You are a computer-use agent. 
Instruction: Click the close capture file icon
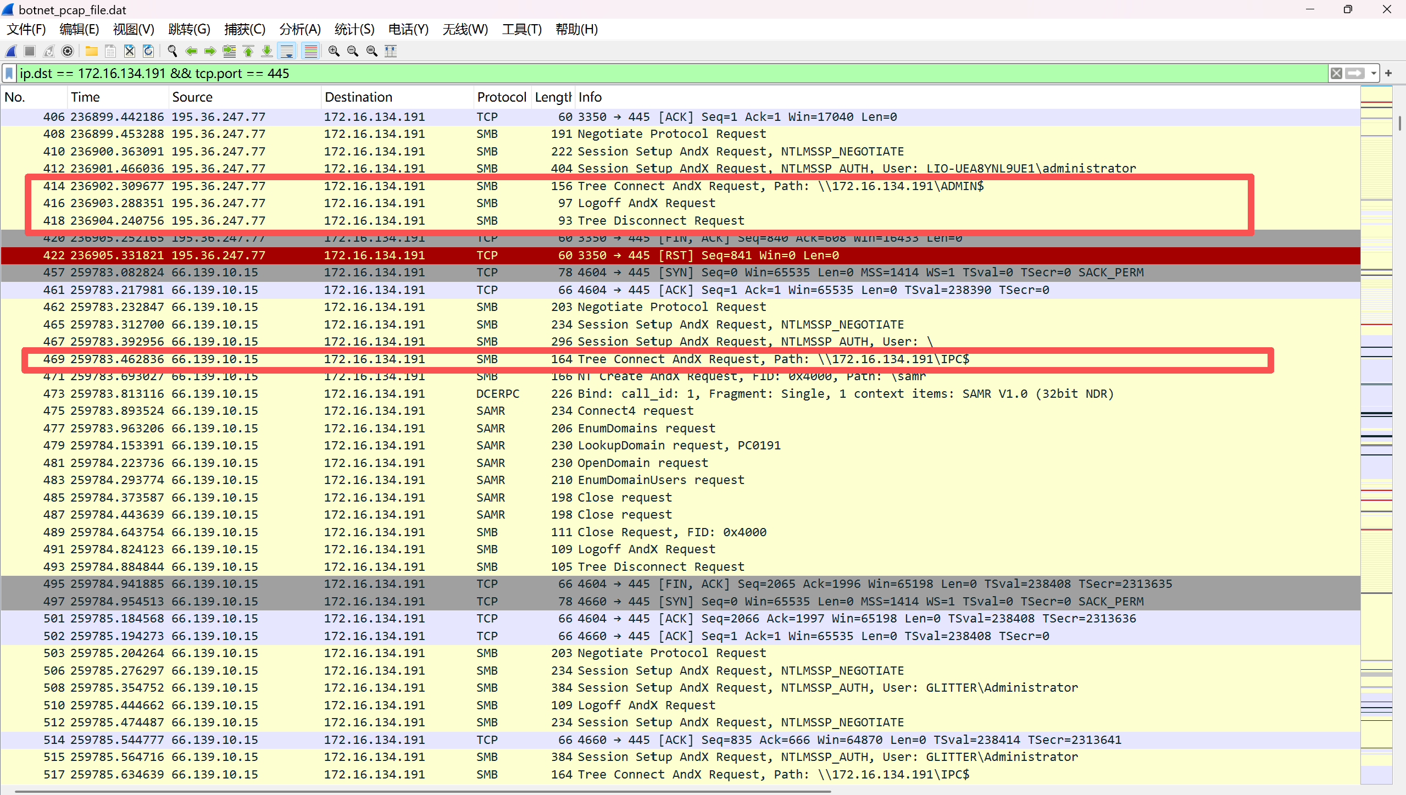click(129, 51)
